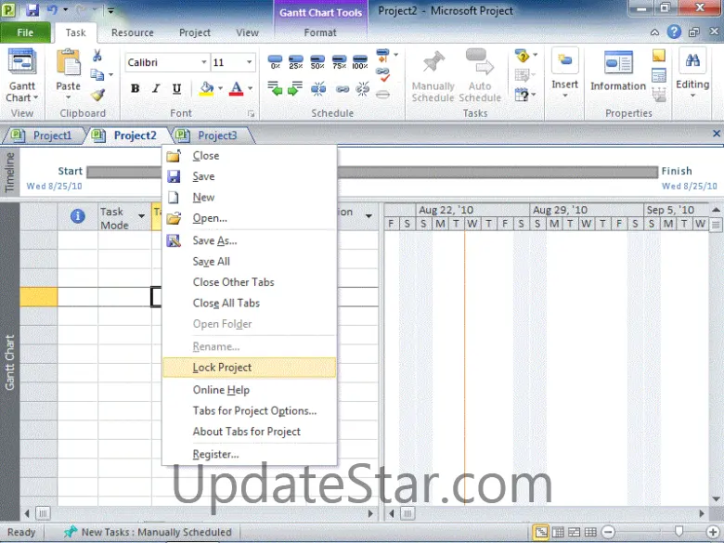Image resolution: width=724 pixels, height=543 pixels.
Task: Mark task 100% complete
Action: [360, 62]
